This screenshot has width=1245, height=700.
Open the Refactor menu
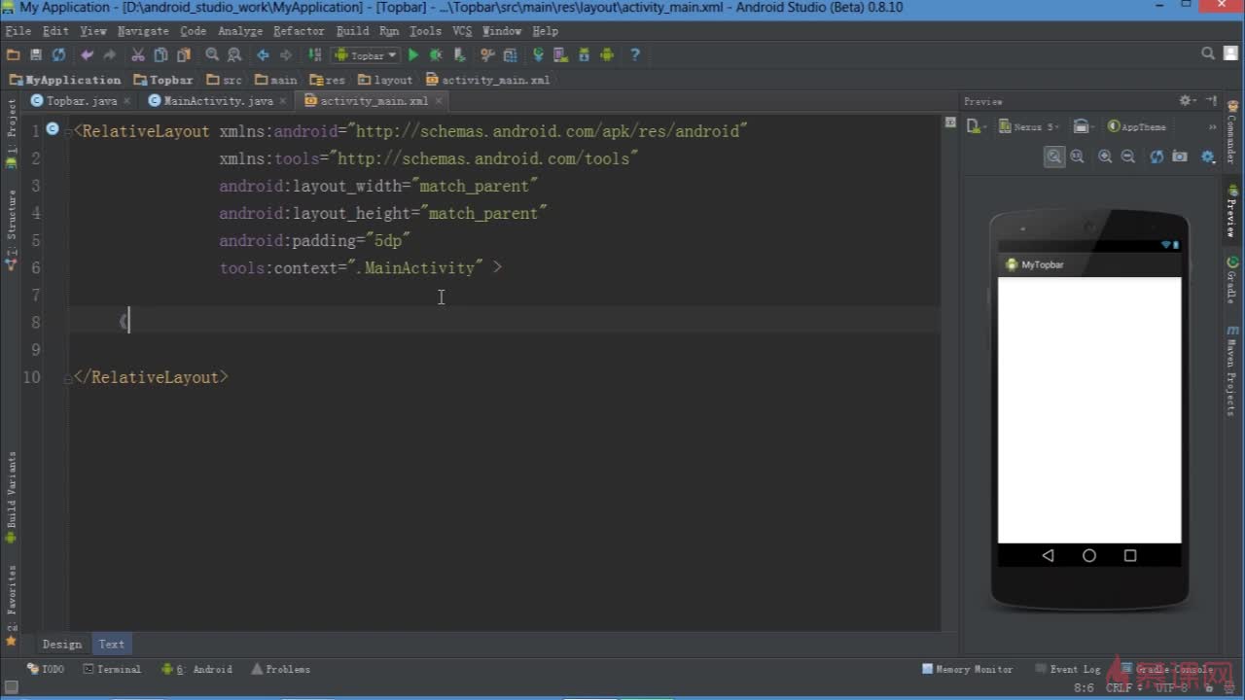299,31
